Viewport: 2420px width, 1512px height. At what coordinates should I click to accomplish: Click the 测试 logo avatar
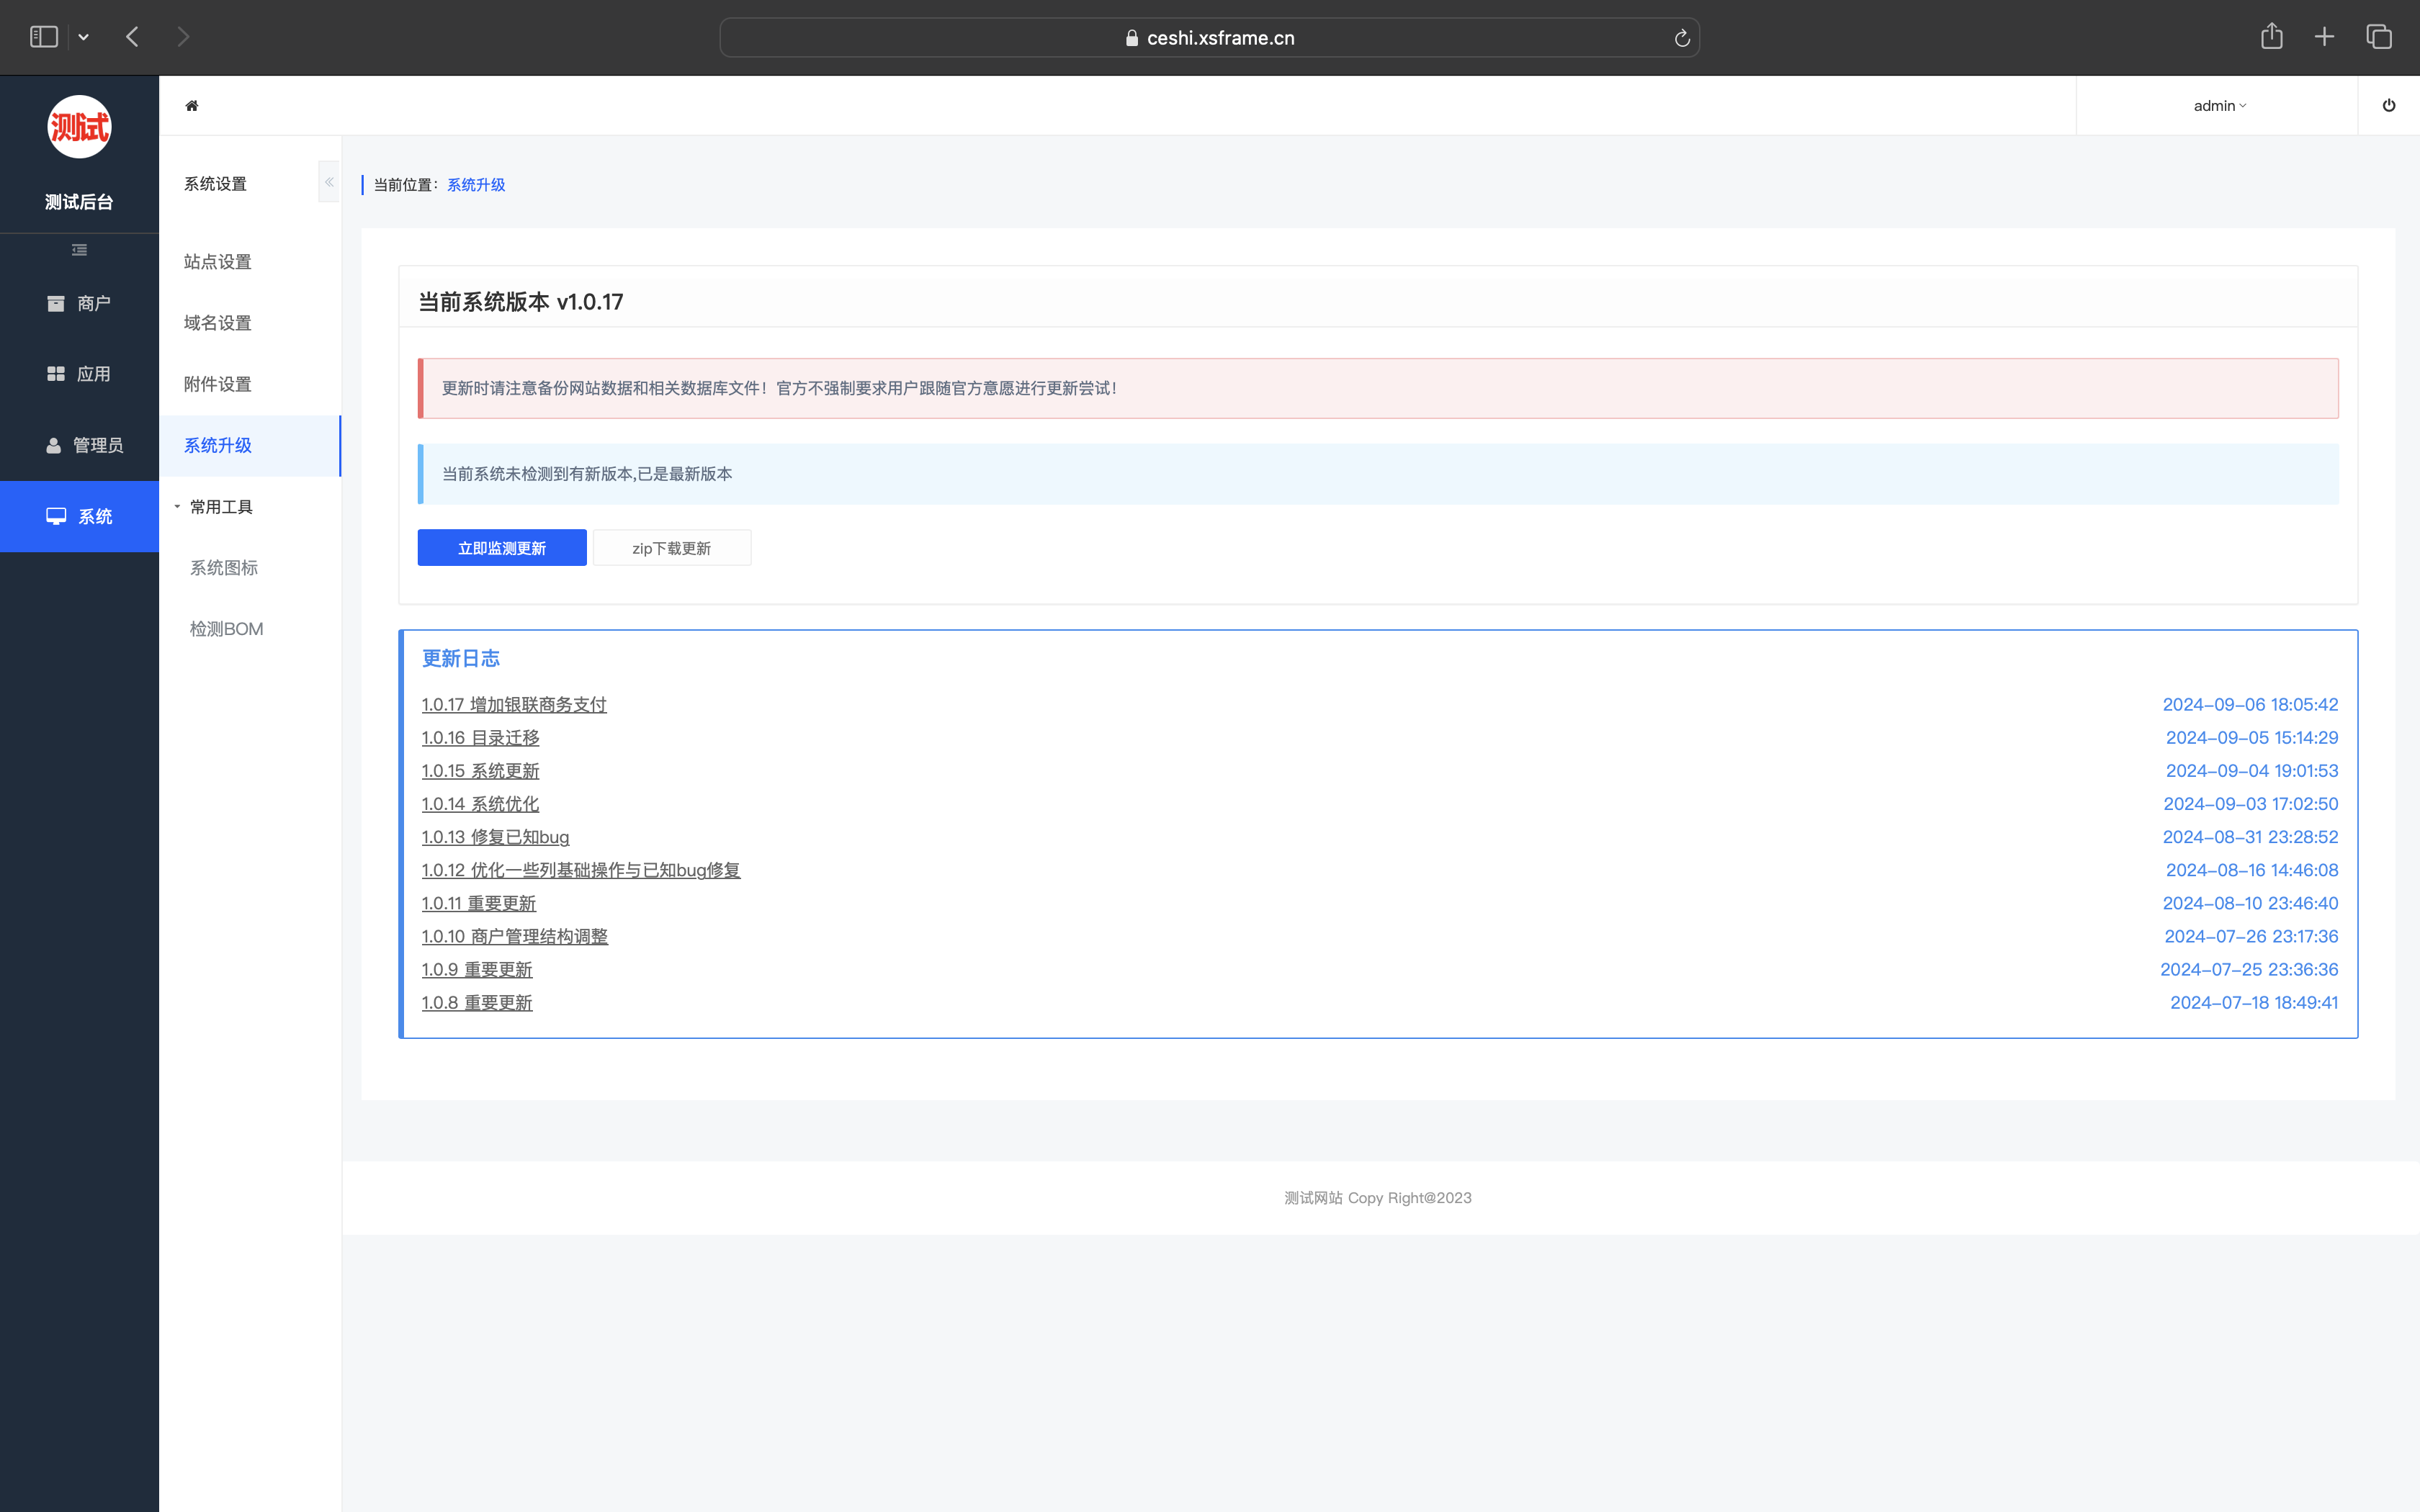[x=79, y=127]
